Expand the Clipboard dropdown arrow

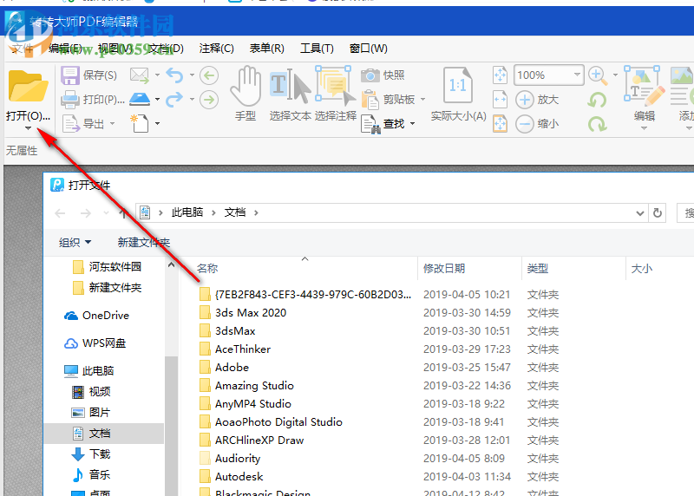422,100
